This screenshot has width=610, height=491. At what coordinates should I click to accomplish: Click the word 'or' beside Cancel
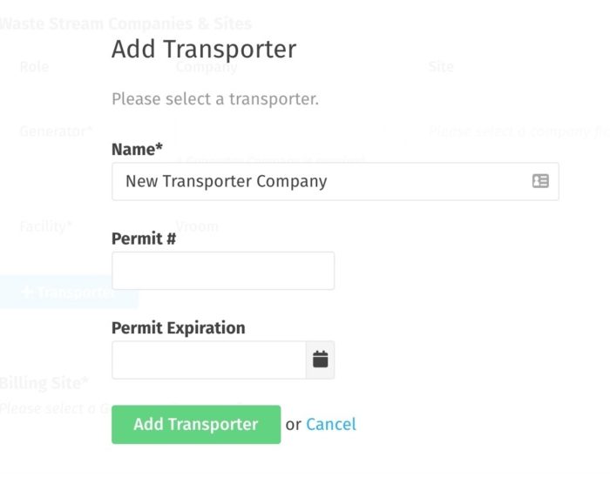click(294, 425)
